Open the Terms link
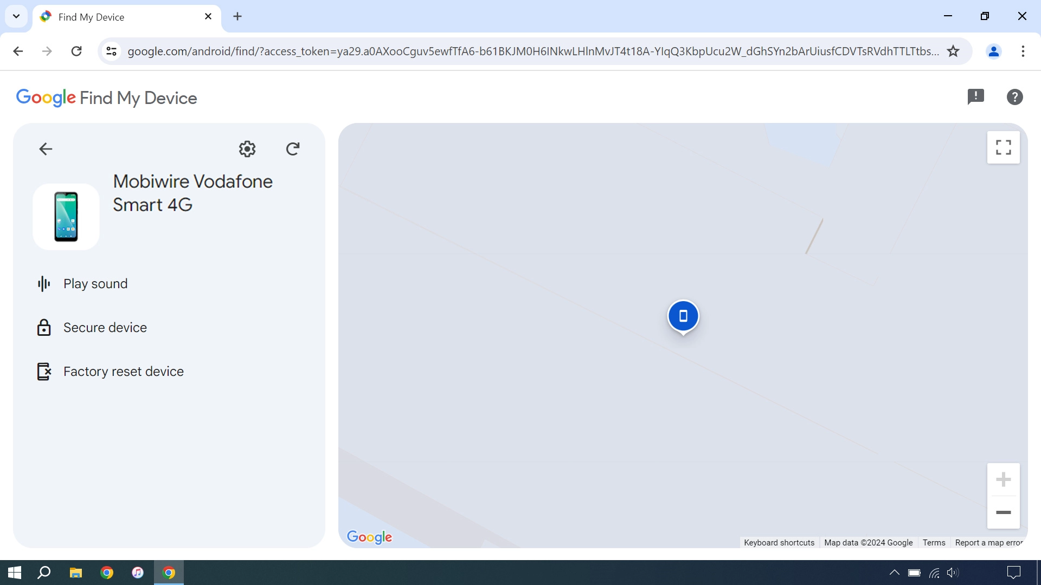 click(x=934, y=542)
